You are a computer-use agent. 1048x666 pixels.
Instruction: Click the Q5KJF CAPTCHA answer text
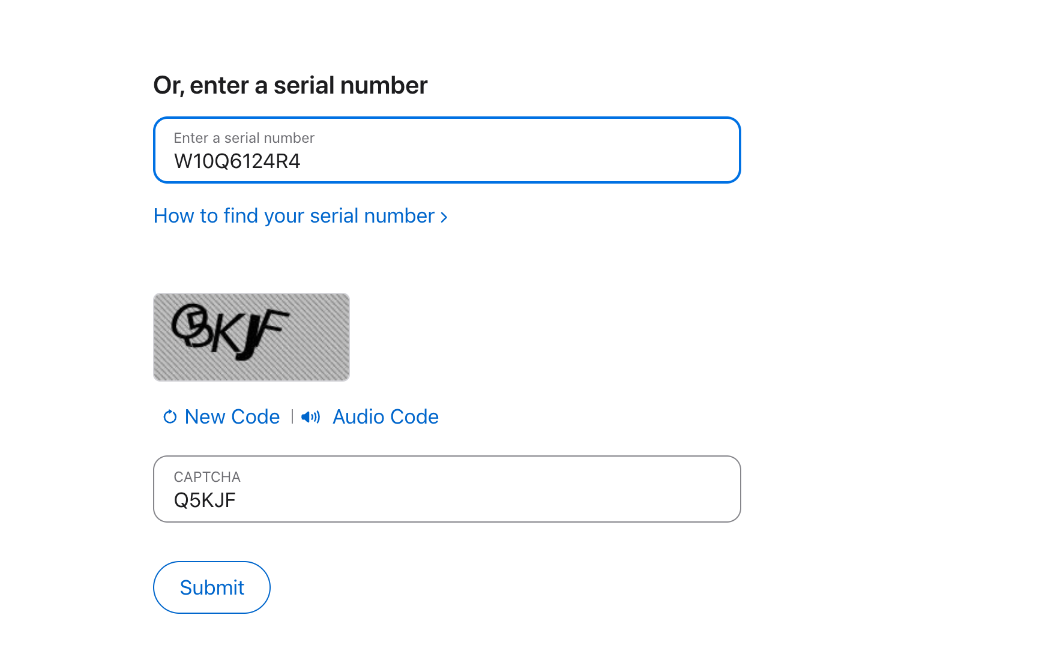point(205,500)
